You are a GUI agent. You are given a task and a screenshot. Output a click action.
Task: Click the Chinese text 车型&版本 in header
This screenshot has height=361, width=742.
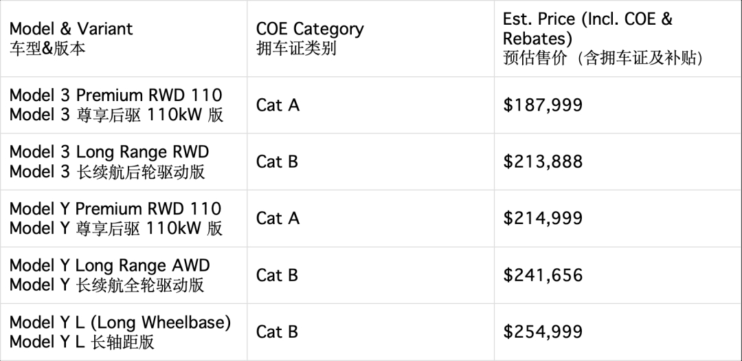click(x=47, y=49)
